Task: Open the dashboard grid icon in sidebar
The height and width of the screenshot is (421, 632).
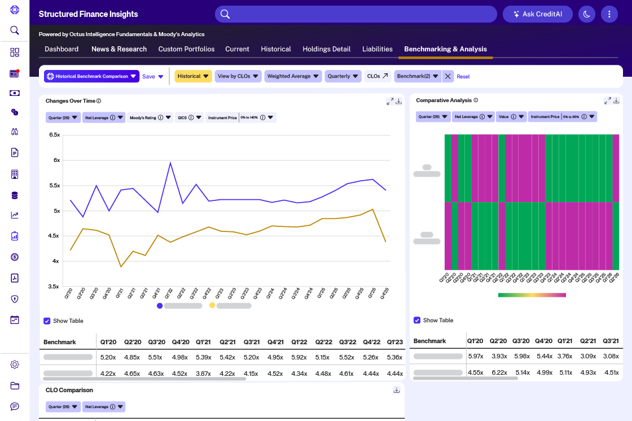Action: click(x=15, y=52)
